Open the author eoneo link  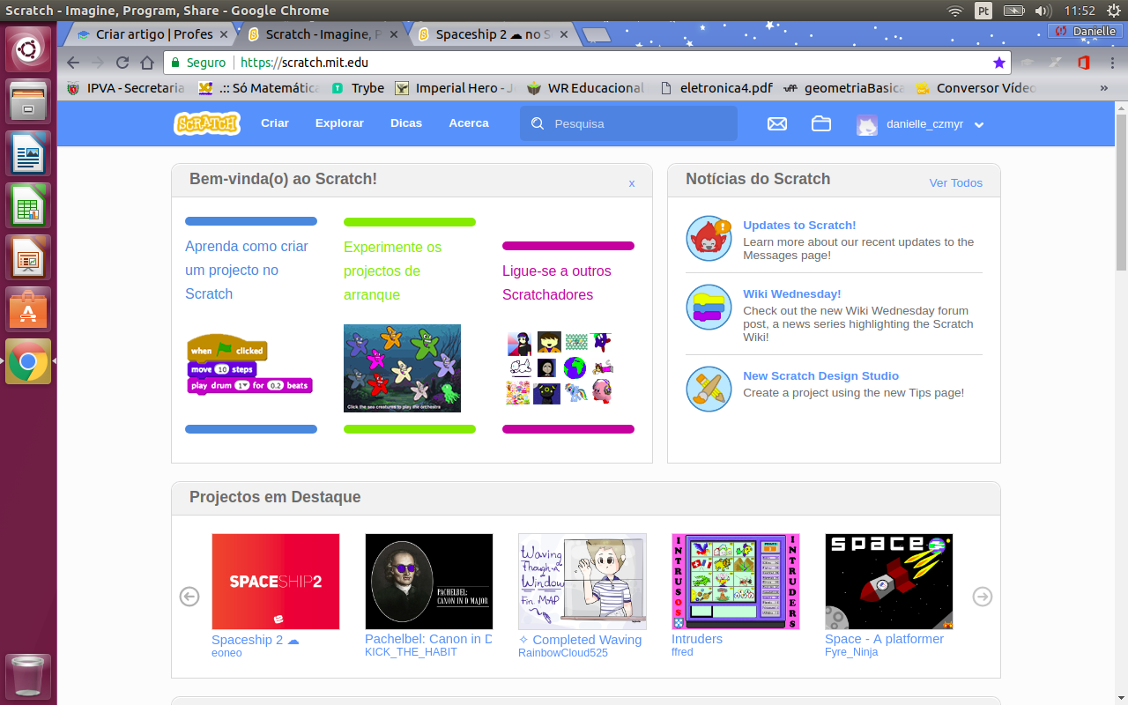click(x=226, y=653)
